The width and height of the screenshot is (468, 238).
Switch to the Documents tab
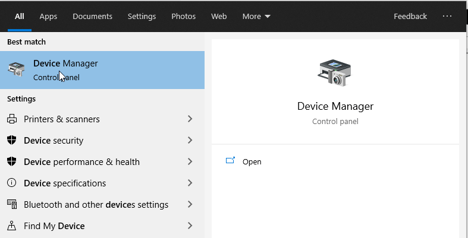(93, 17)
